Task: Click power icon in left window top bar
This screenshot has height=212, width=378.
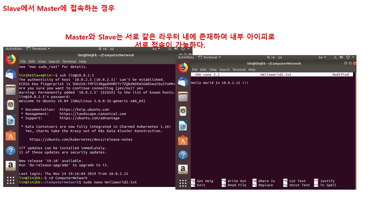Action: click(x=183, y=49)
